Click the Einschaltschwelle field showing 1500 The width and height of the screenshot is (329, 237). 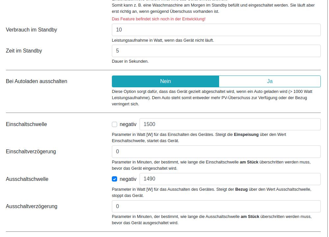pyautogui.click(x=230, y=124)
